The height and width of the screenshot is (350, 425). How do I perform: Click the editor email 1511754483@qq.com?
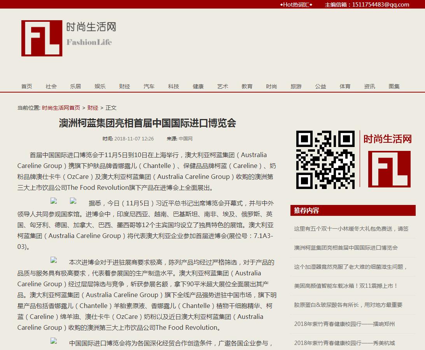[381, 5]
